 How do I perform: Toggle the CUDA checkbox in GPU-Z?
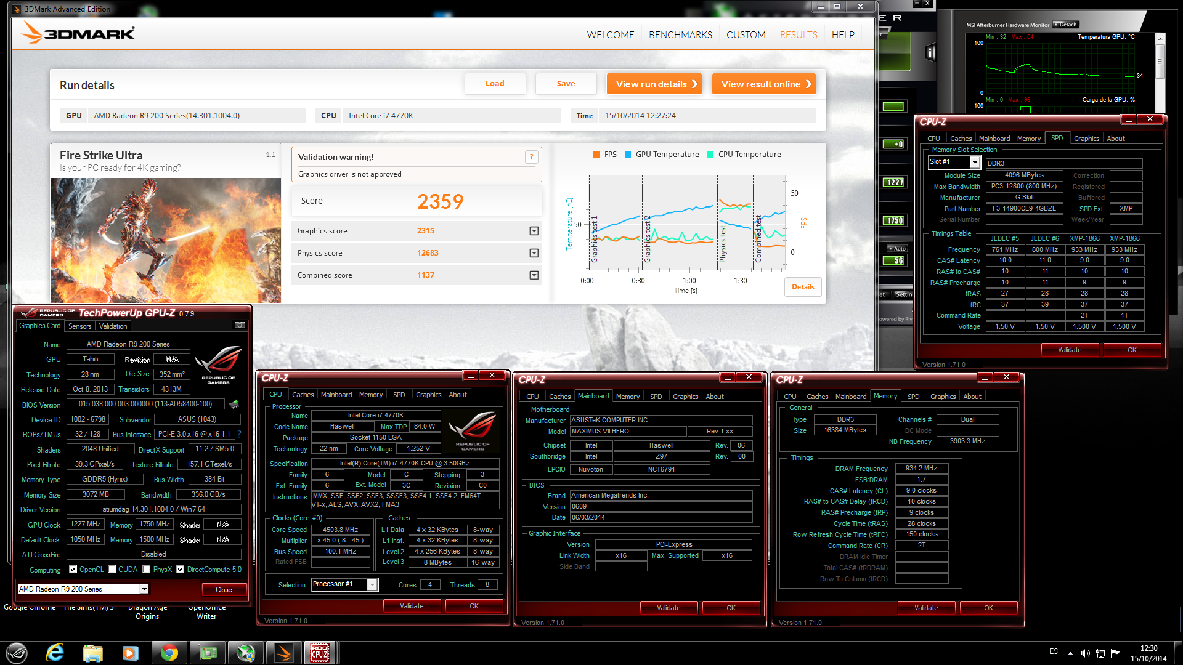tap(112, 570)
